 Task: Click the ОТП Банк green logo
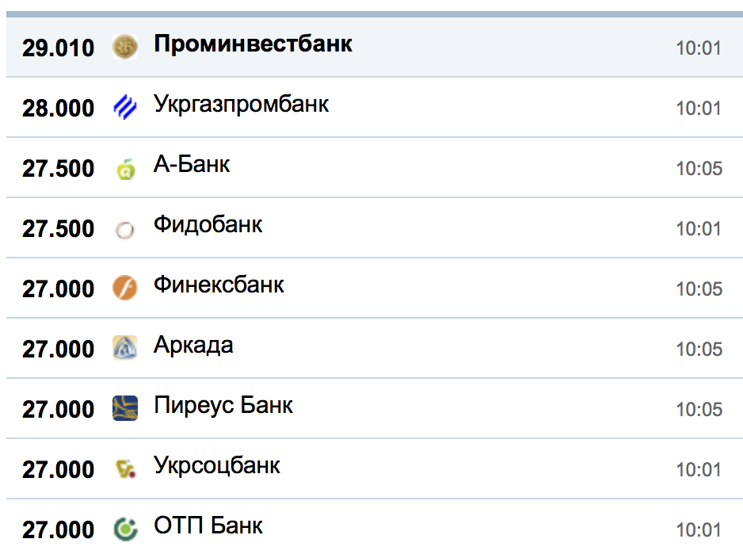(125, 529)
